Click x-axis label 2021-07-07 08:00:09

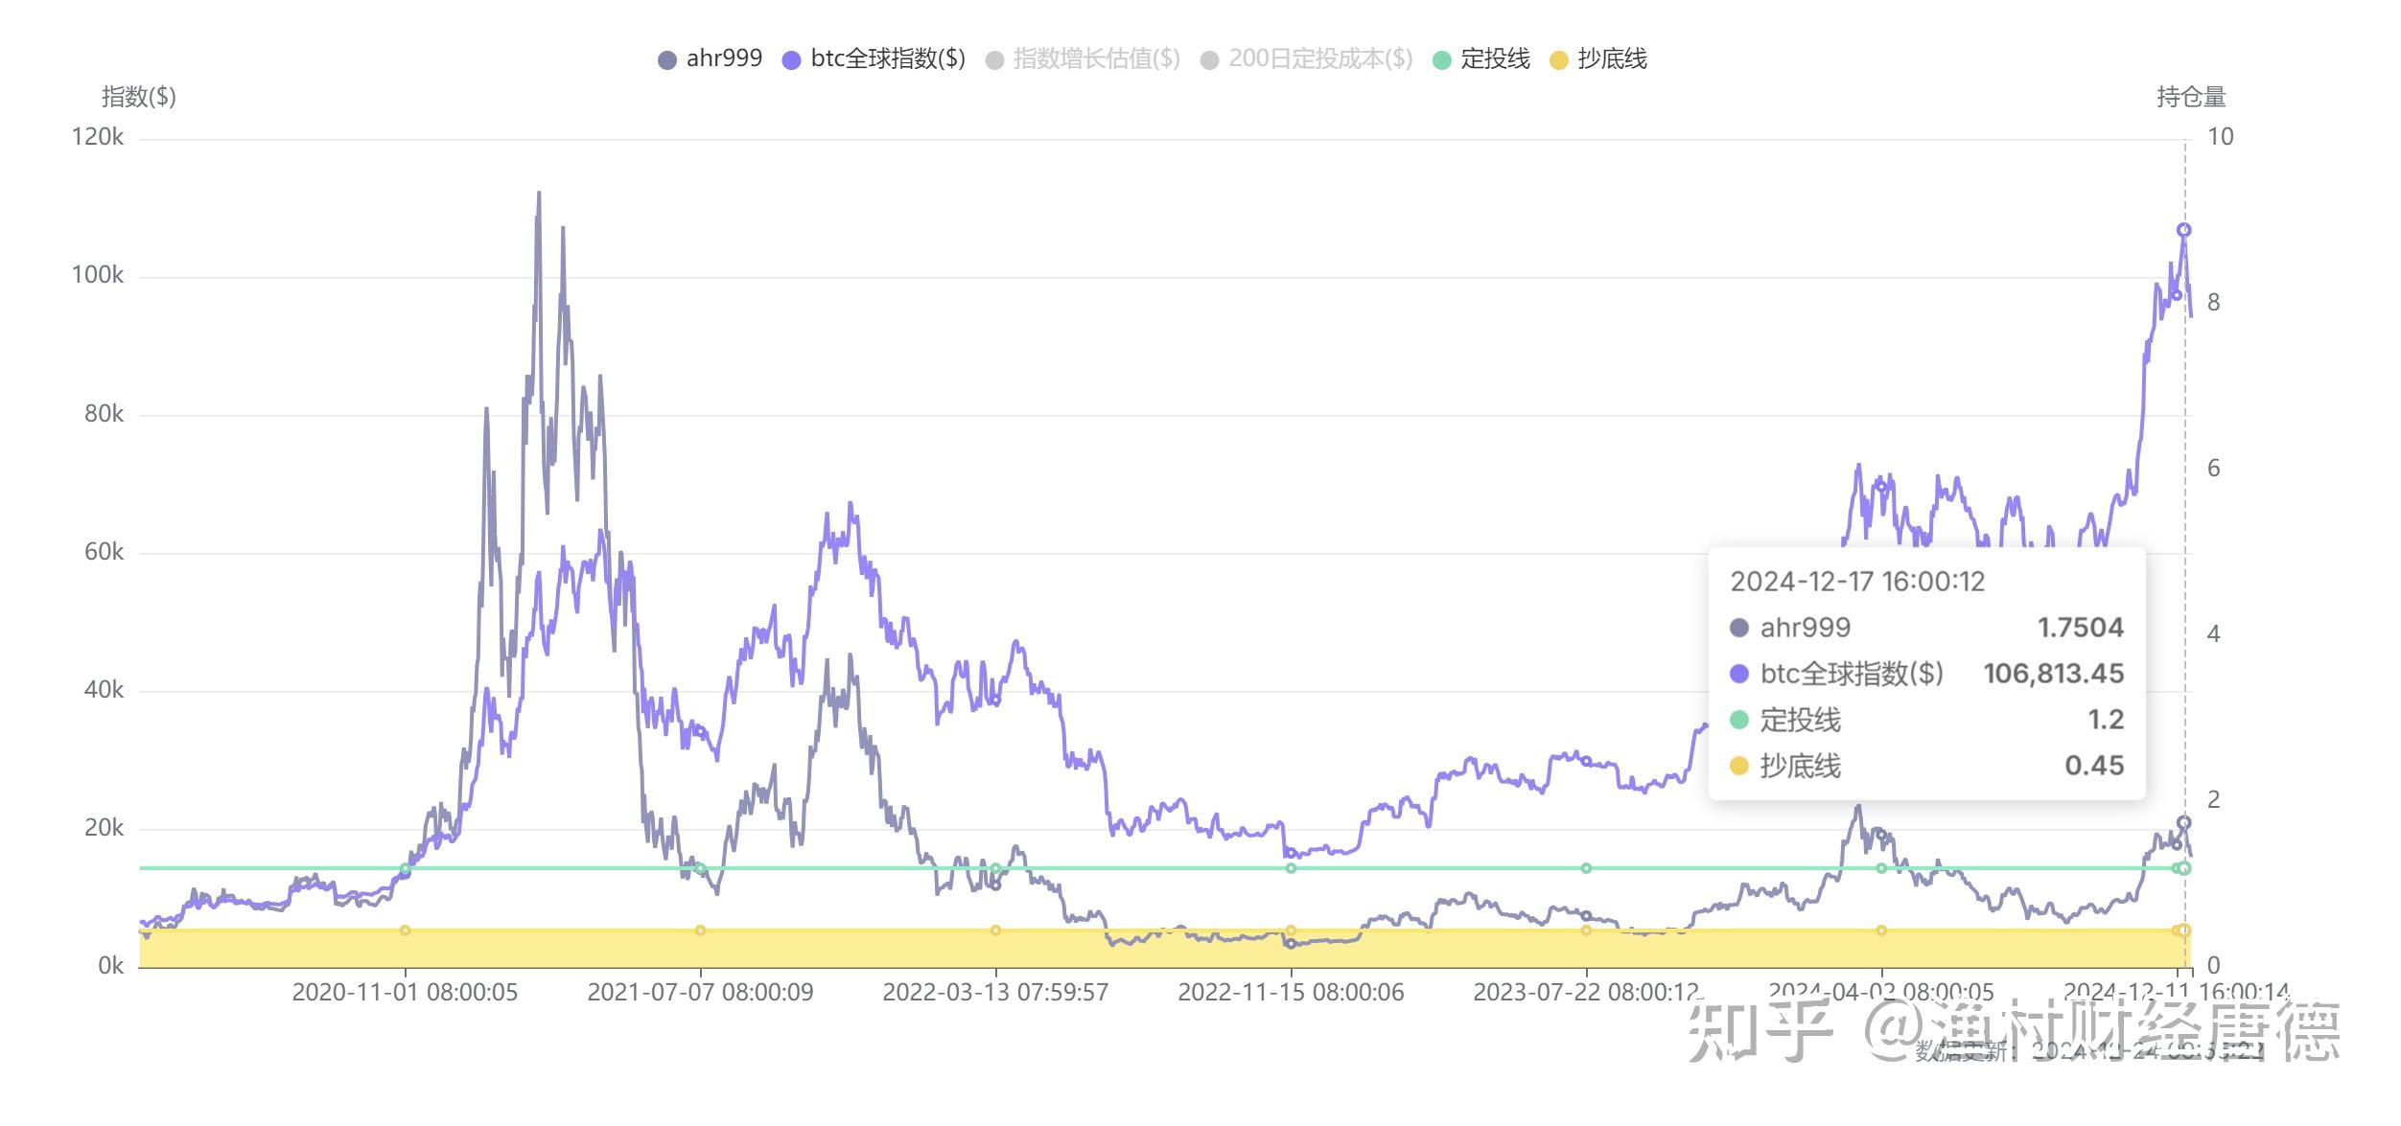click(x=700, y=992)
